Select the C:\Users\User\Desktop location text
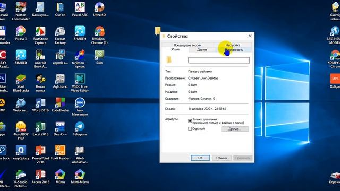This screenshot has width=340, height=191. 203,78
